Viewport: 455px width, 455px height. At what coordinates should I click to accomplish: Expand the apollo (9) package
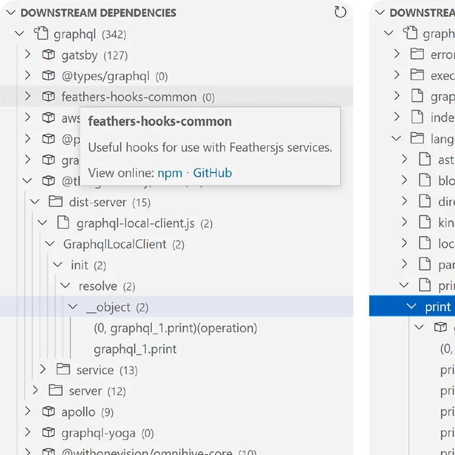pos(28,411)
